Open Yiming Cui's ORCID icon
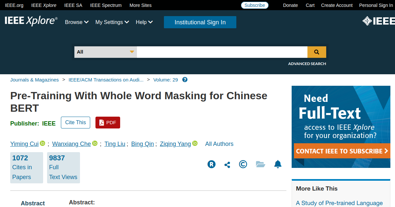Screen dimensions: 395x207 pyautogui.click(x=42, y=143)
